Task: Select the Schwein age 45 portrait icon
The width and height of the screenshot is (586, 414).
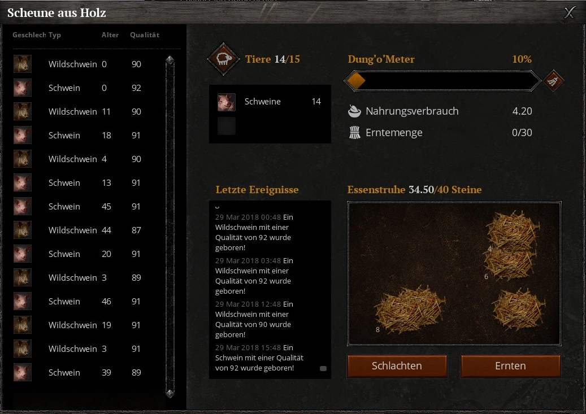Action: coord(23,206)
